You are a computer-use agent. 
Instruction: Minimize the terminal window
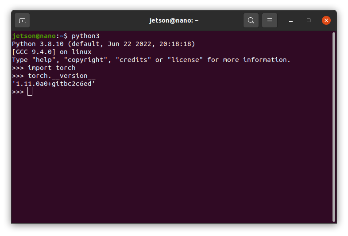click(291, 21)
